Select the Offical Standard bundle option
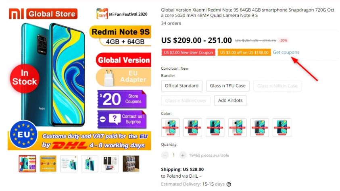340x191 pixels. [182, 86]
